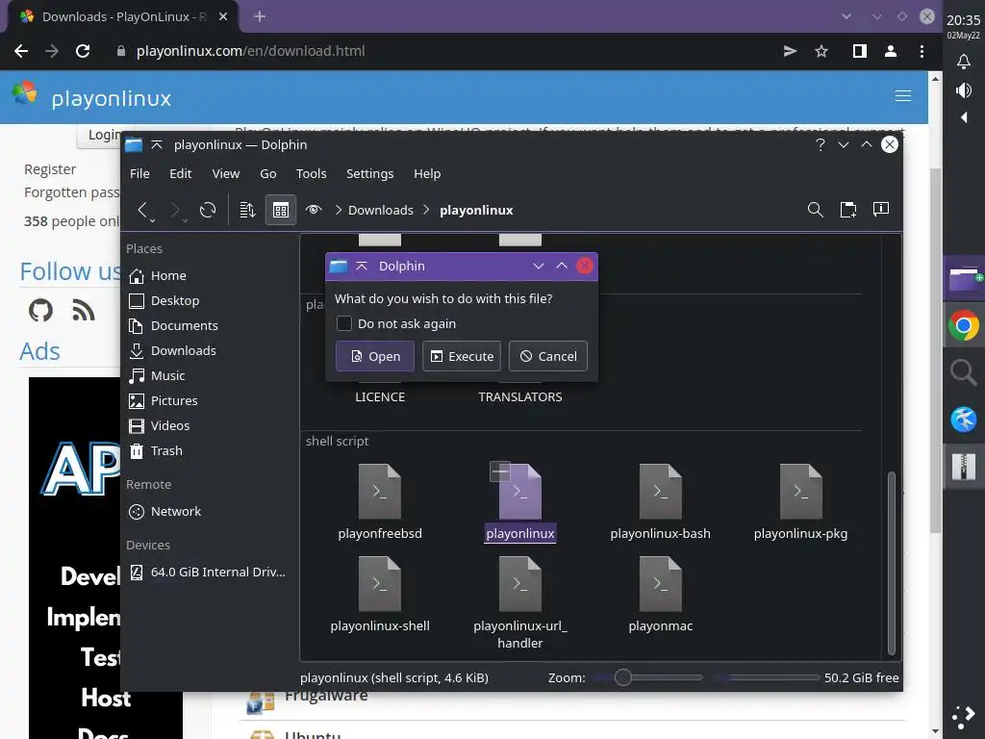
Task: Select the playonlinux-url_handler script icon
Action: [520, 584]
